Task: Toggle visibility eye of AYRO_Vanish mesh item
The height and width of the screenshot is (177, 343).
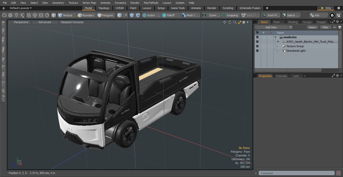Action: pos(257,42)
